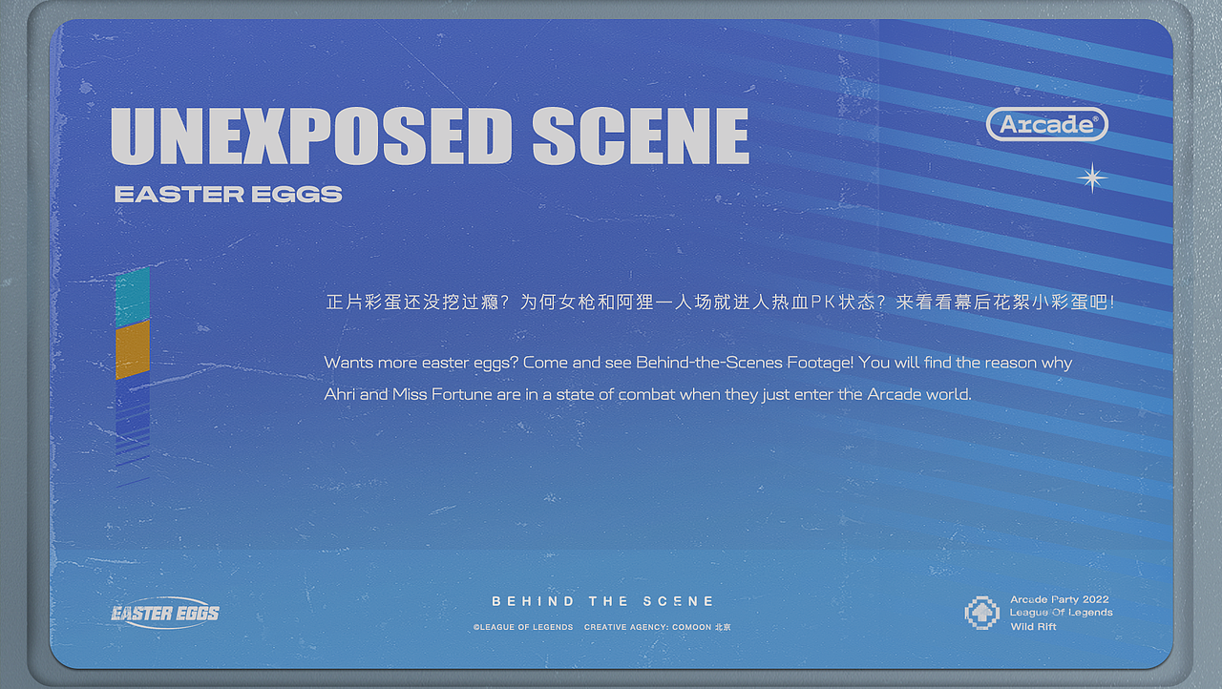
Task: Click the Chinese description line about 彩蛋
Action: 721,303
